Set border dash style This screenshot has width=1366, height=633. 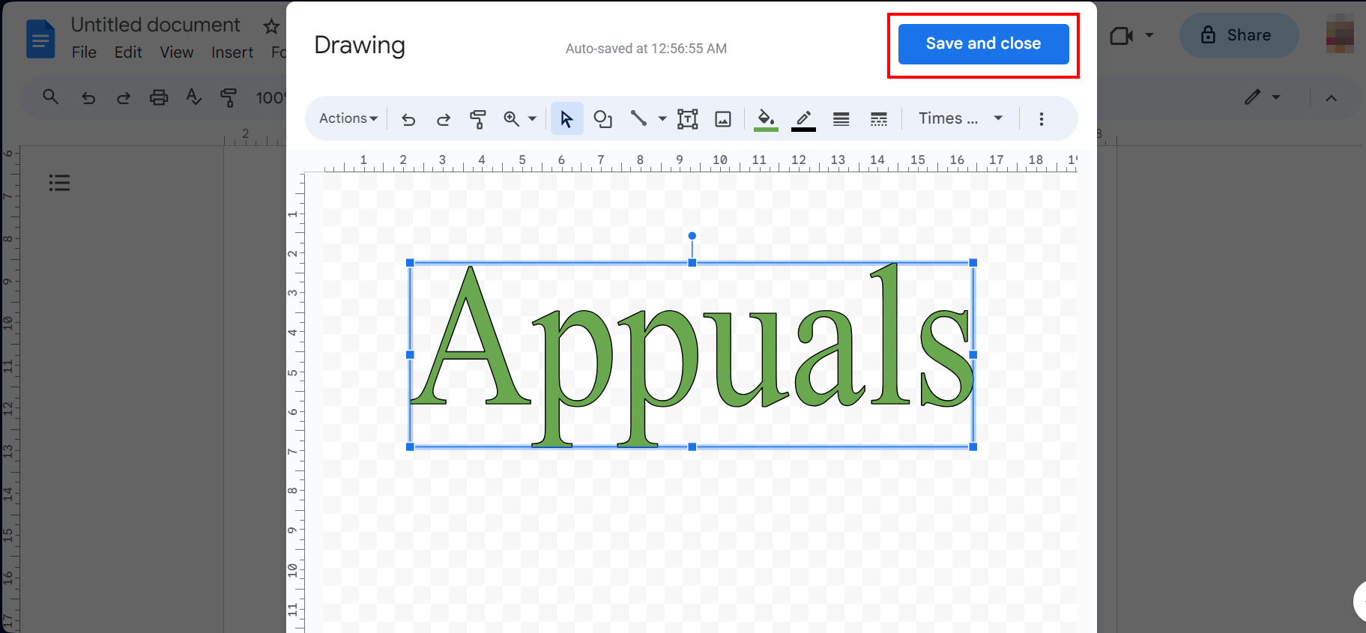pos(879,119)
